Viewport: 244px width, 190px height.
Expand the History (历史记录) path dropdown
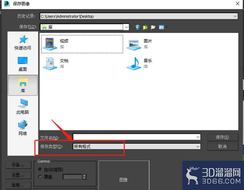click(x=235, y=16)
